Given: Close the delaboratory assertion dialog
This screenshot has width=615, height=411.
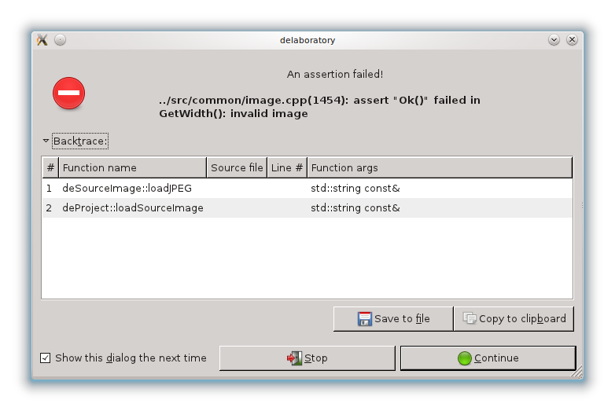Looking at the screenshot, I should pos(572,40).
